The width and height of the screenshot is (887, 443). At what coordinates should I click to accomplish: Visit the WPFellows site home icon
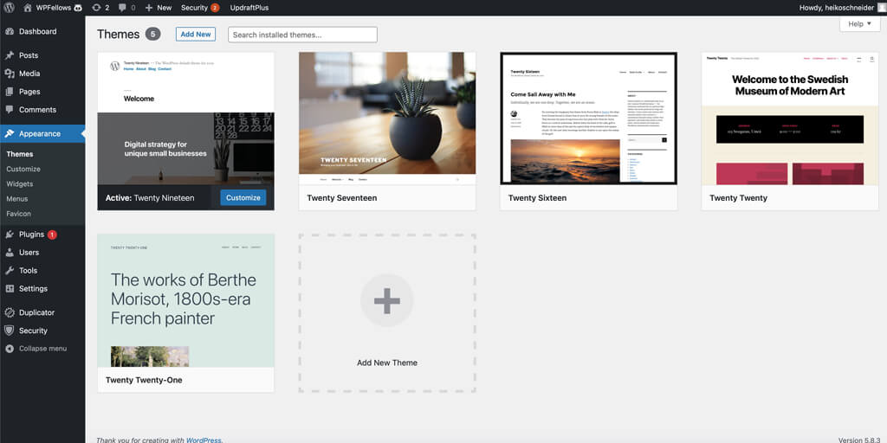(x=28, y=8)
